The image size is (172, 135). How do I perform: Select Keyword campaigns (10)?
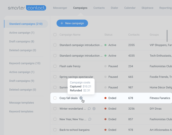[x=25, y=63]
